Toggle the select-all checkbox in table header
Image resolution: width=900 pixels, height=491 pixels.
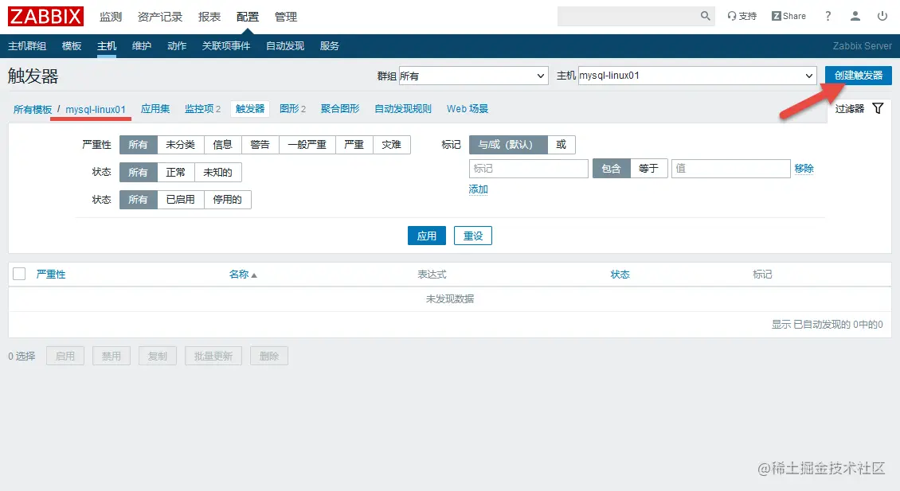pos(18,273)
